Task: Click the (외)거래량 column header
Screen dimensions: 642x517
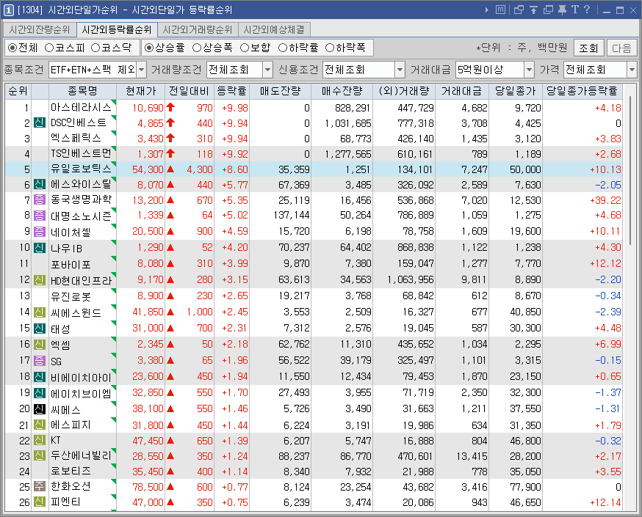Action: coord(404,91)
